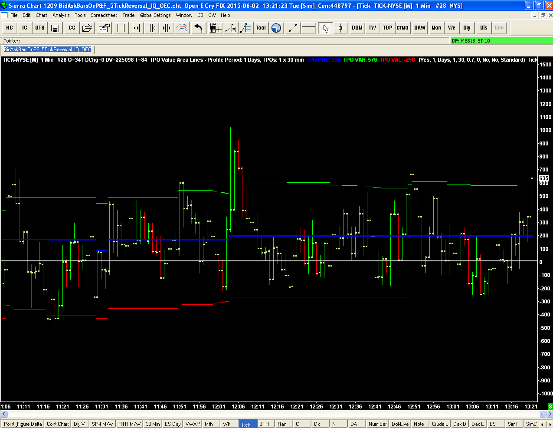Open the Trade menu
Screen dimensions: 553x428
[128, 15]
